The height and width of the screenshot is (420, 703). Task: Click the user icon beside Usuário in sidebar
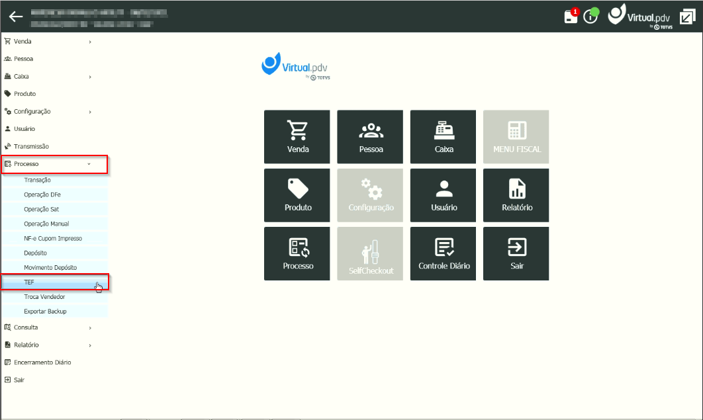pyautogui.click(x=8, y=128)
